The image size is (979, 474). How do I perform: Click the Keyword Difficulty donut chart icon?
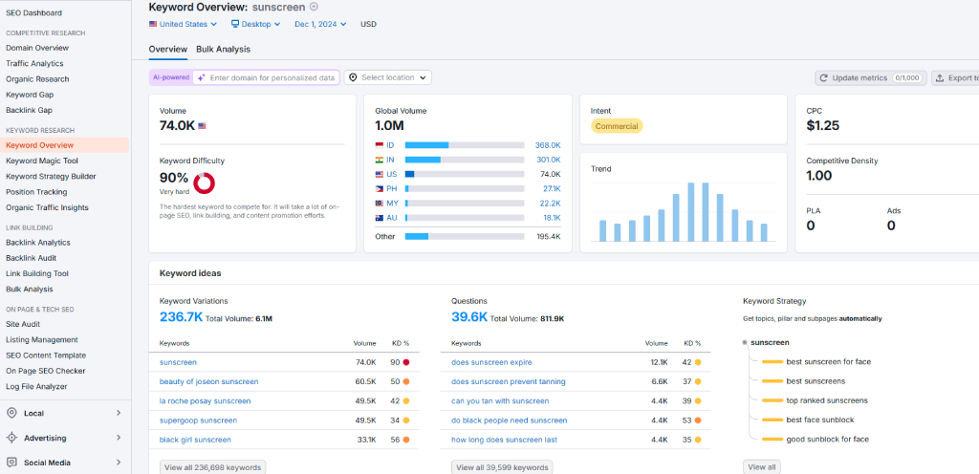204,182
